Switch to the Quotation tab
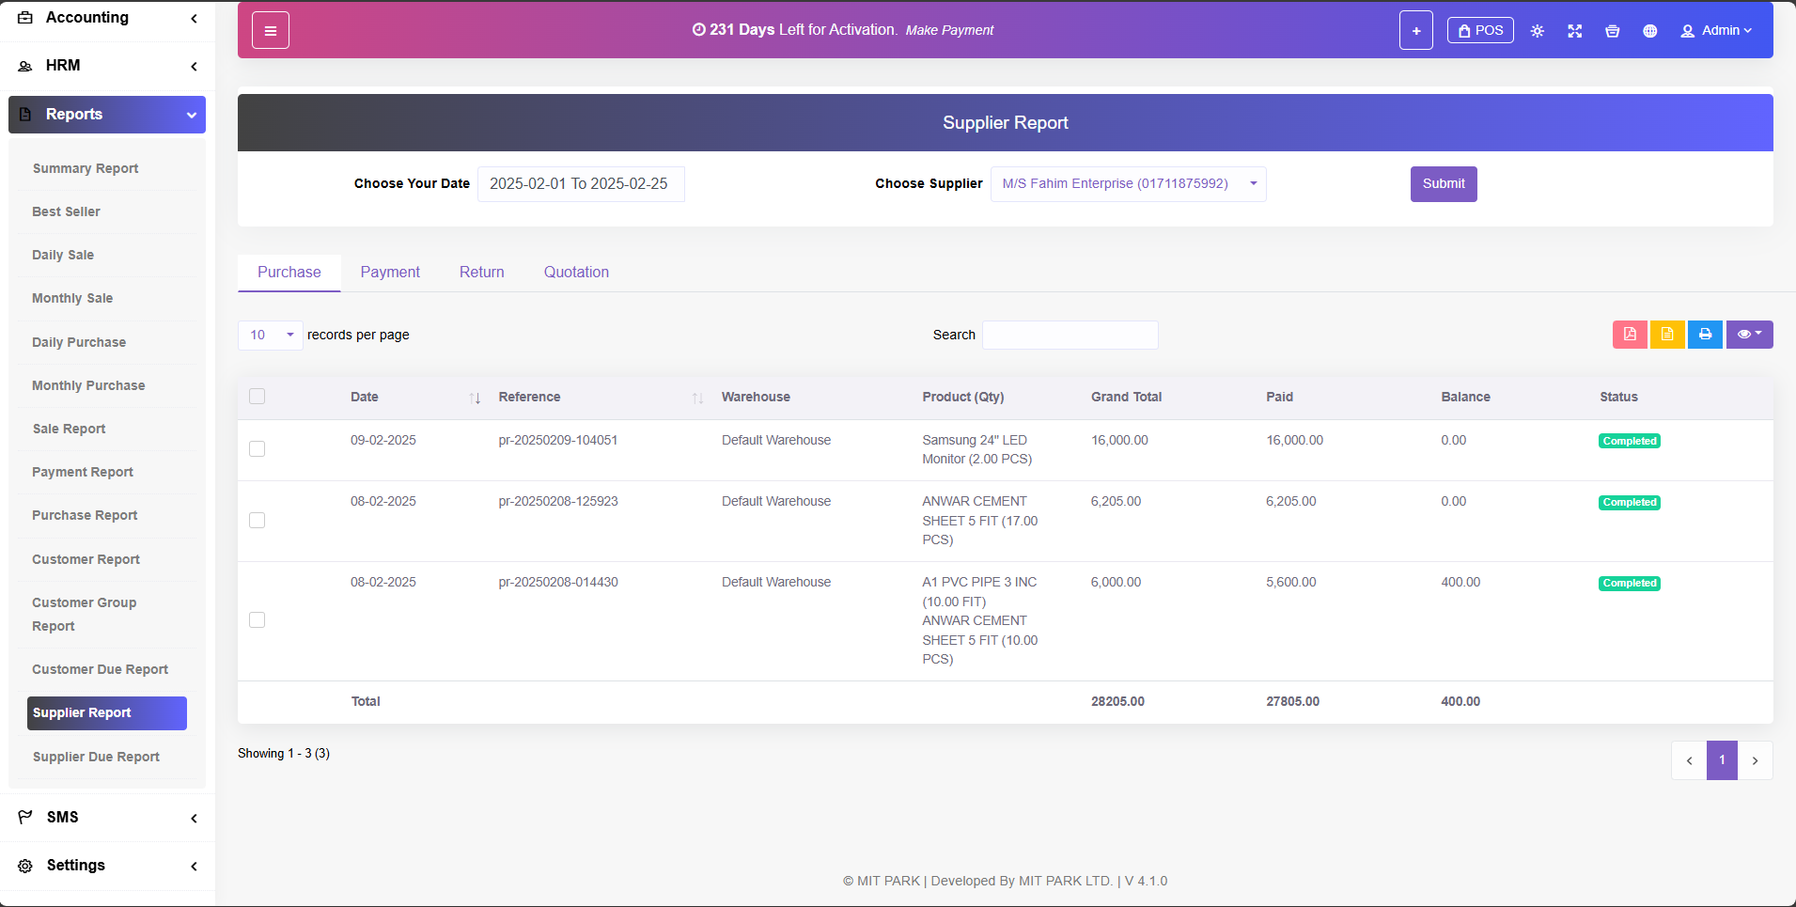Screen dimensions: 1796x907 576,273
